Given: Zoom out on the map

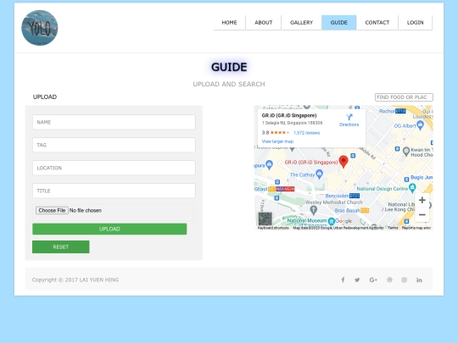Looking at the screenshot, I should (422, 214).
